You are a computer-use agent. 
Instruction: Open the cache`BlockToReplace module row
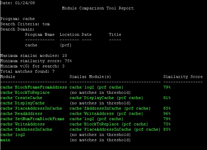(25, 92)
